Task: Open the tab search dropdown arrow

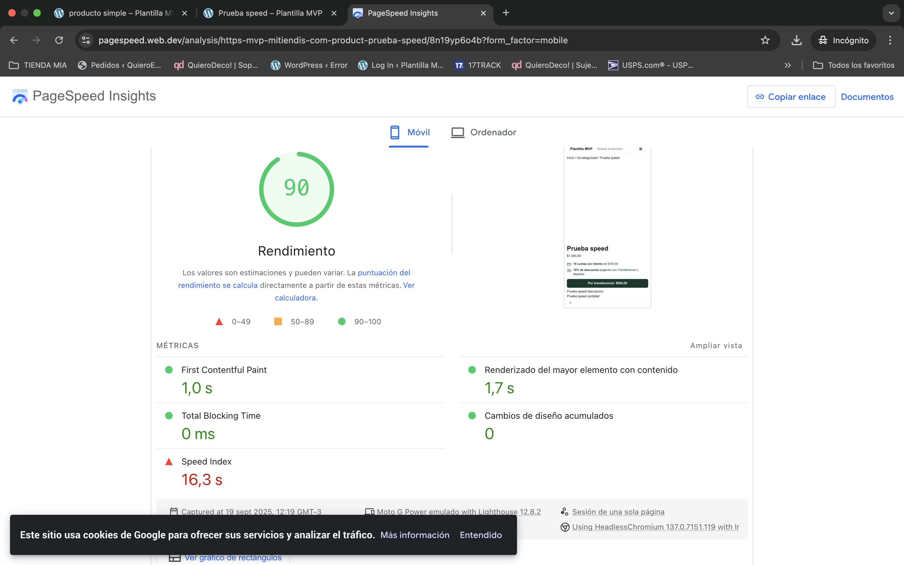Action: 891,13
